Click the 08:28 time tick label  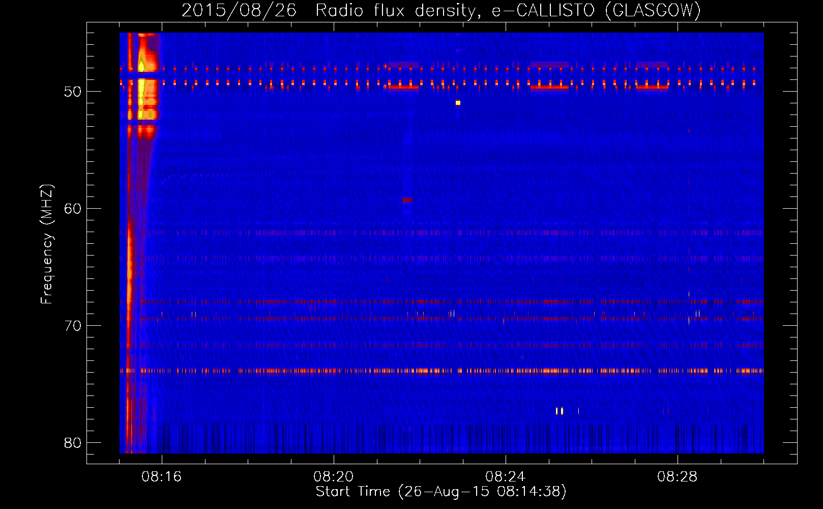[x=678, y=477]
